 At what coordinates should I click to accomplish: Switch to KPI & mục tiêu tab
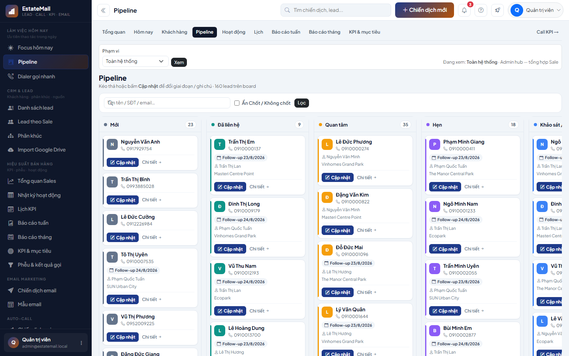pos(365,32)
